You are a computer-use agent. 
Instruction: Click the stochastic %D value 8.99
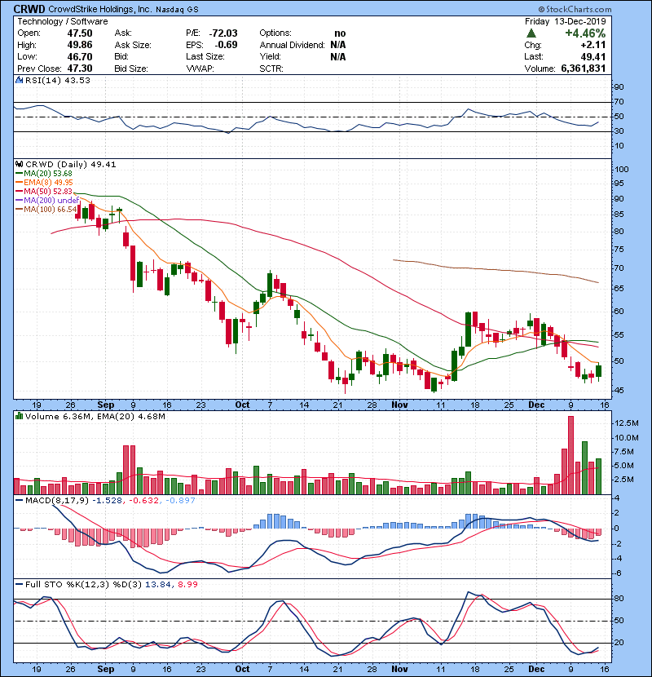(x=187, y=585)
